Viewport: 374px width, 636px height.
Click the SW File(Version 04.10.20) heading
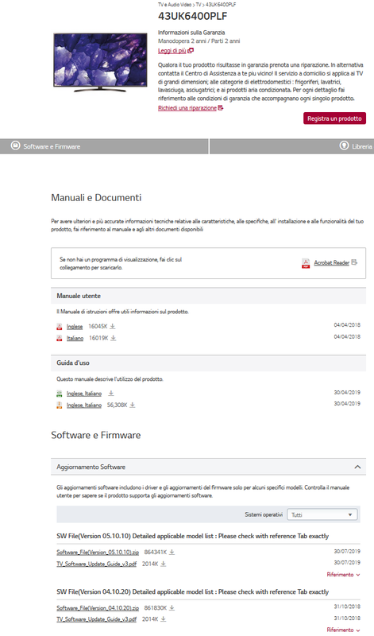coord(192,592)
